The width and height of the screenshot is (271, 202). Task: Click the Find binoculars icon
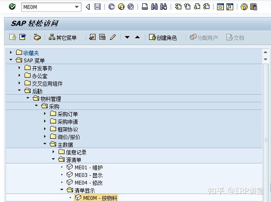(154, 7)
